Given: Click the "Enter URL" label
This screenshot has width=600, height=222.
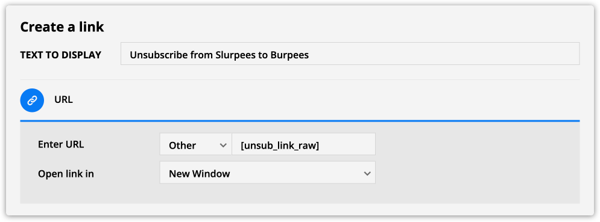Looking at the screenshot, I should (61, 144).
